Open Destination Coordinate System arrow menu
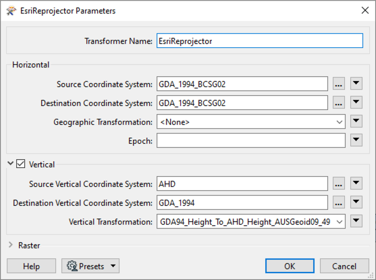376x280 pixels. tap(356, 103)
